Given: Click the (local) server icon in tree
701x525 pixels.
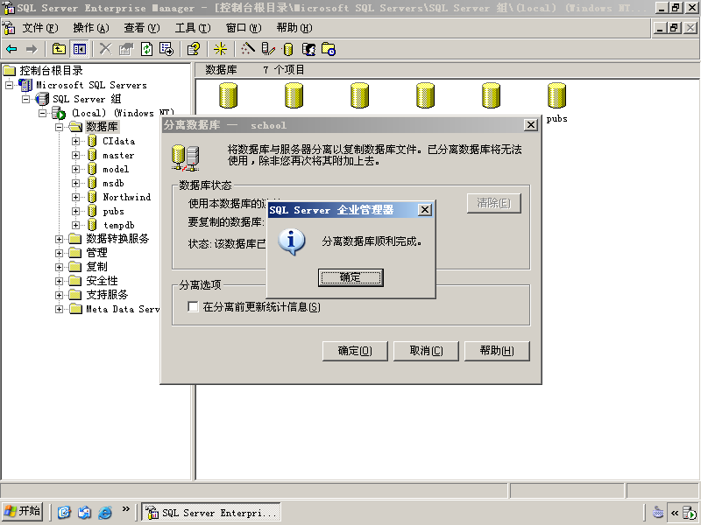Looking at the screenshot, I should [x=59, y=113].
